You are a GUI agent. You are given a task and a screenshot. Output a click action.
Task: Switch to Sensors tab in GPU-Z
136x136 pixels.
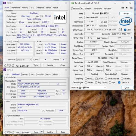(88, 9)
